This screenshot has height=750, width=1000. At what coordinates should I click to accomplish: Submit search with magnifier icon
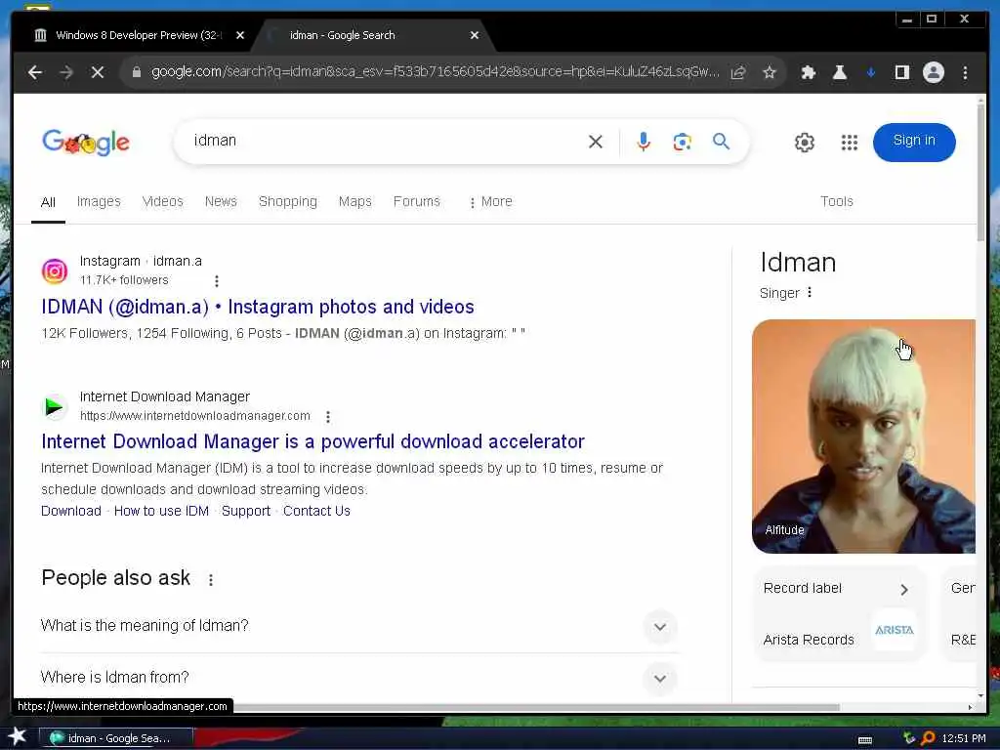click(x=722, y=142)
